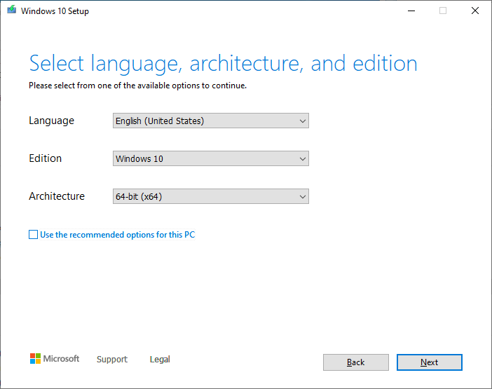Viewport: 492px width, 389px height.
Task: Open the Language dropdown showing English (United States)
Action: pos(211,121)
